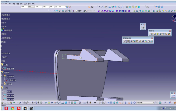This screenshot has height=111, width=177.
Task: Open the 工具 menu
Action: pos(26,4)
